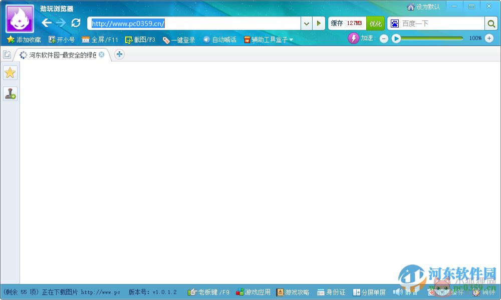Toggle 分屏单屏 split screen view

[x=369, y=292]
